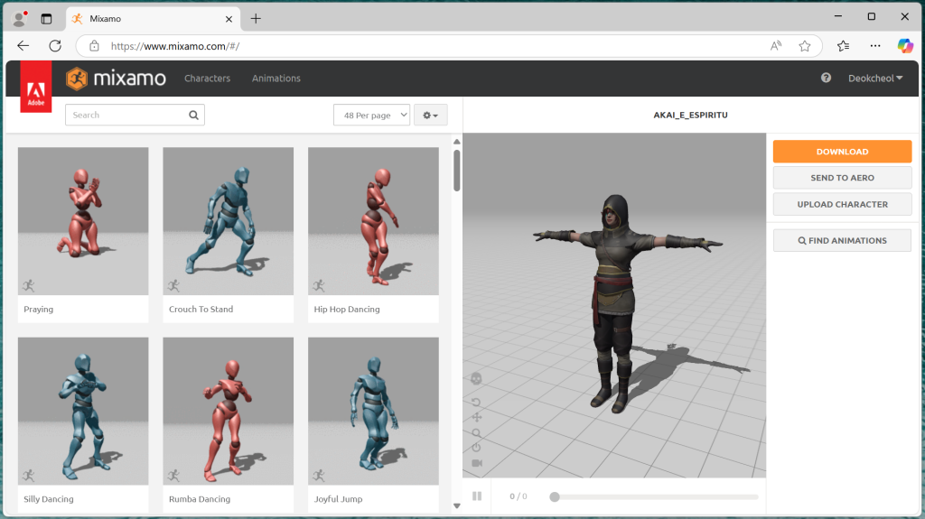Click the Praying label text

38,309
